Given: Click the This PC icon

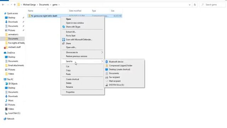Looking at the screenshot, I should (5, 79).
